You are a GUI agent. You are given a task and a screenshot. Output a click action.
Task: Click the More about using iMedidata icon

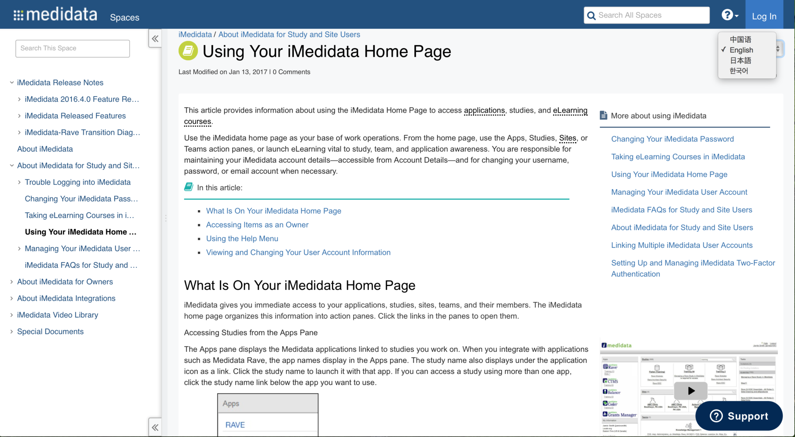(x=603, y=115)
